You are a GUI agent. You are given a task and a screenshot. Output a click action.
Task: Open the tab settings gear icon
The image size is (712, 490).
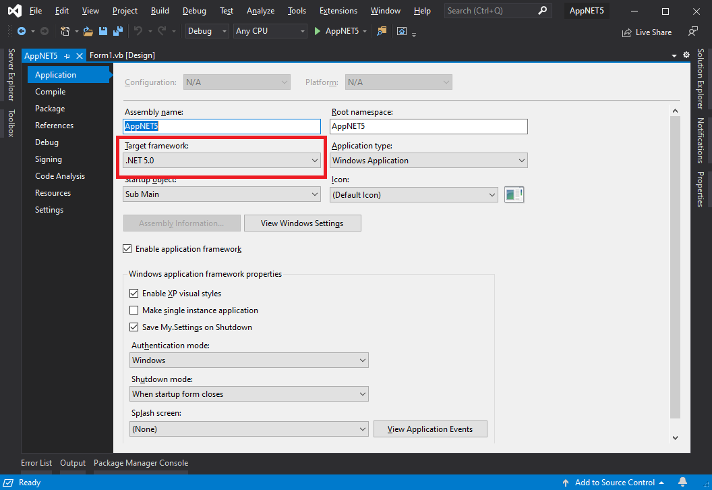pos(686,55)
